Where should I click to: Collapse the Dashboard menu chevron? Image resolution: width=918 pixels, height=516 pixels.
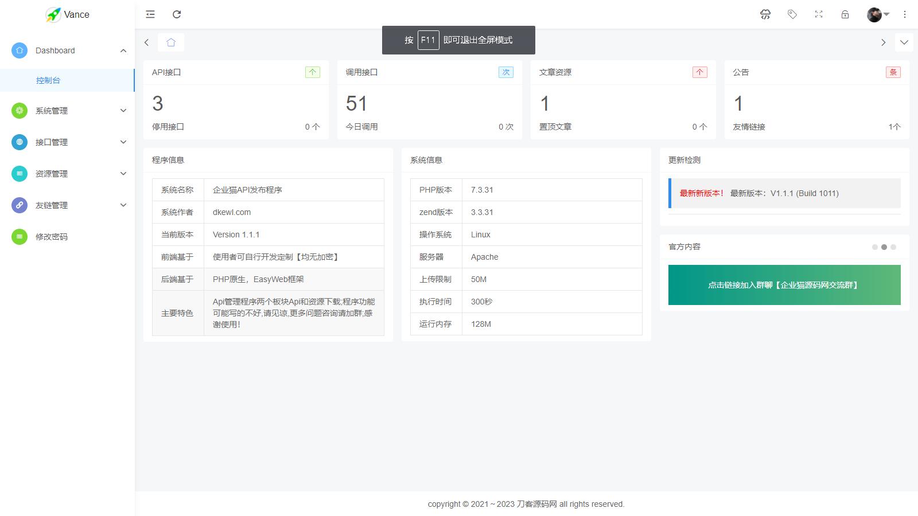coord(122,50)
